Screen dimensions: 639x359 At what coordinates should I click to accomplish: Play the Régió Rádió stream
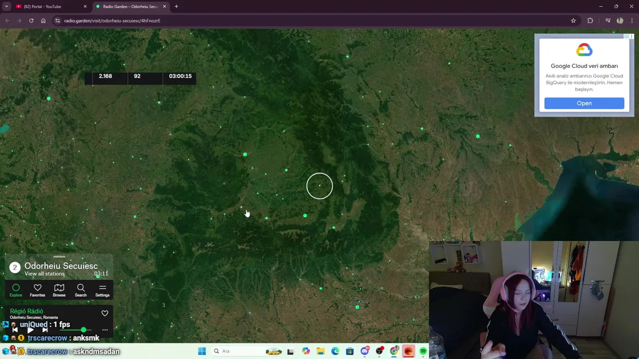coord(30,330)
